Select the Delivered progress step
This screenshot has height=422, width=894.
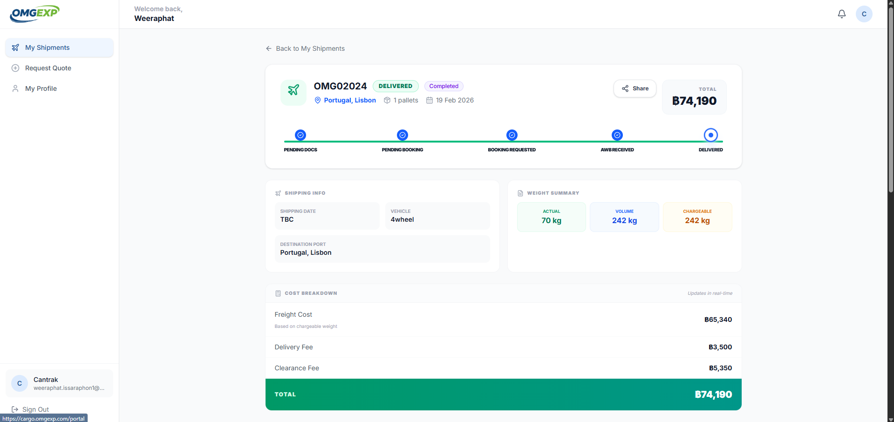(710, 135)
